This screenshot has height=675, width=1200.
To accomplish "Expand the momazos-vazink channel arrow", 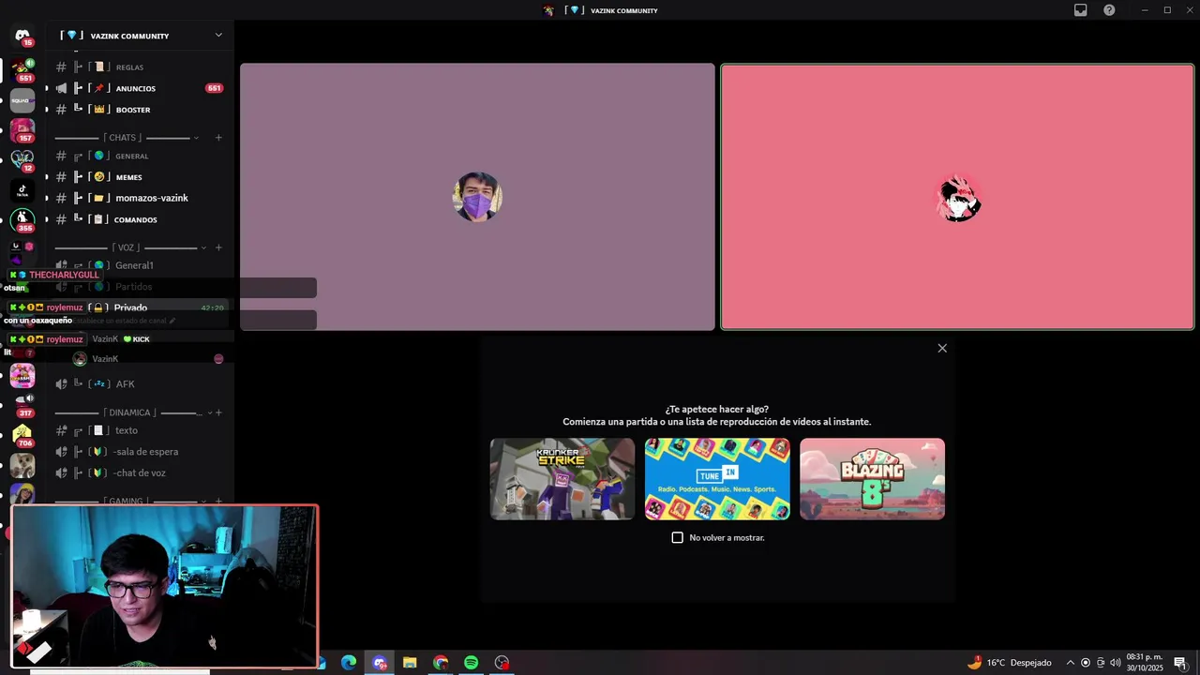I will click(x=46, y=198).
